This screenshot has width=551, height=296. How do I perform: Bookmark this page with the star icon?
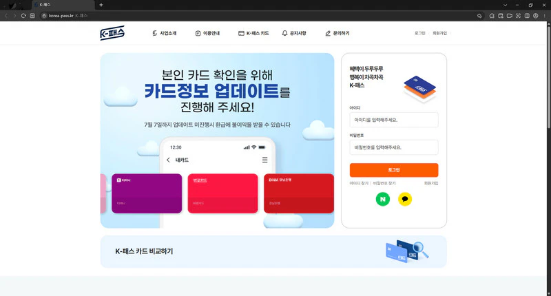[479, 16]
